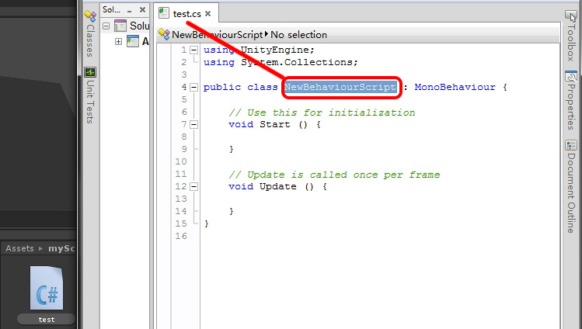Switch to the test.cs tab

187,14
